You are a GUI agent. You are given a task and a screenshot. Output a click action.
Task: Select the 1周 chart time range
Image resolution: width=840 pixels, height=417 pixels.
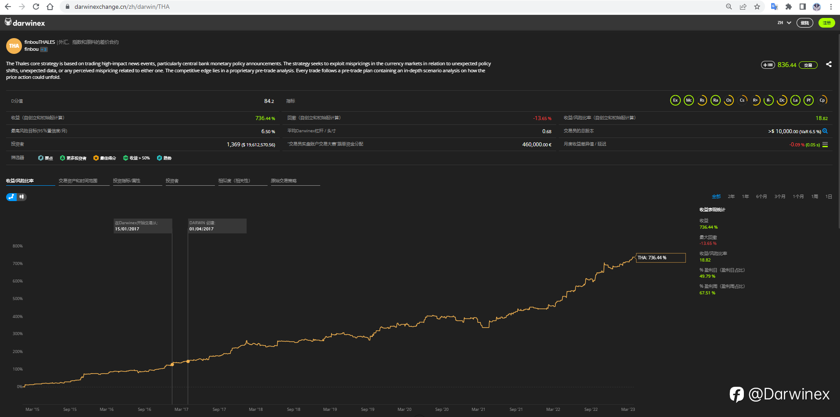coord(815,197)
